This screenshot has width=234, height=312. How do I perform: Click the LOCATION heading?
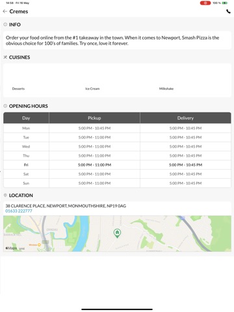coord(21,195)
